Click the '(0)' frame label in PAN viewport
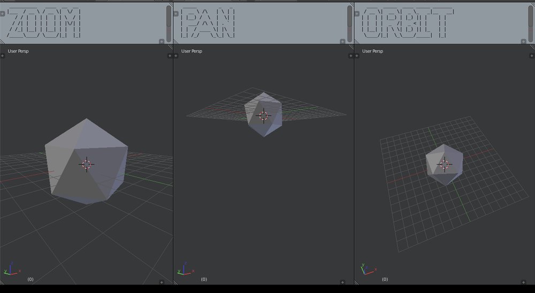The image size is (535, 293). click(x=204, y=279)
